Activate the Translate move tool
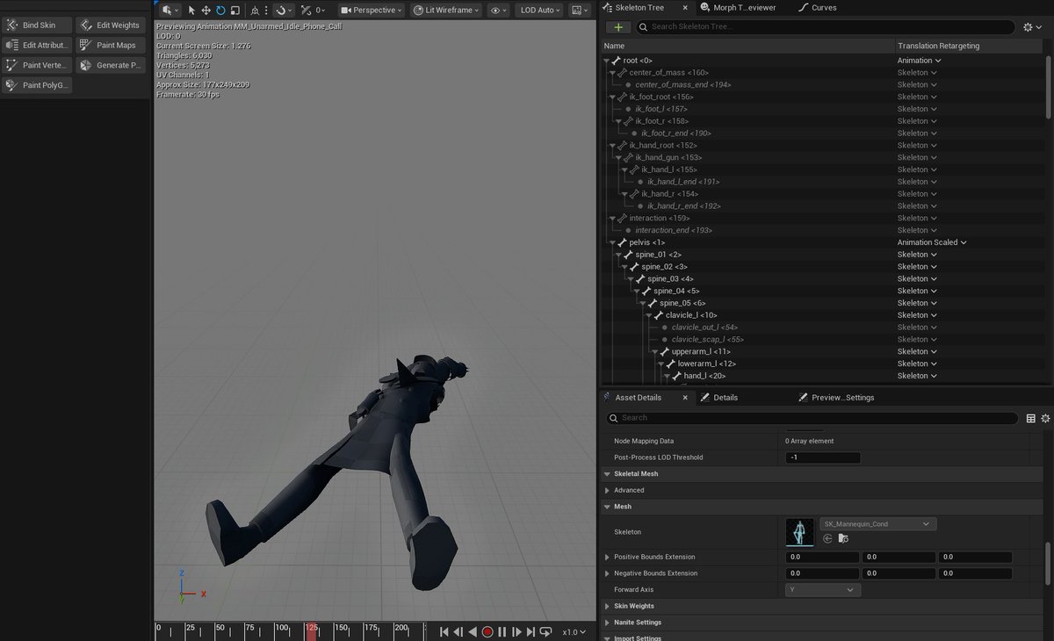 206,11
